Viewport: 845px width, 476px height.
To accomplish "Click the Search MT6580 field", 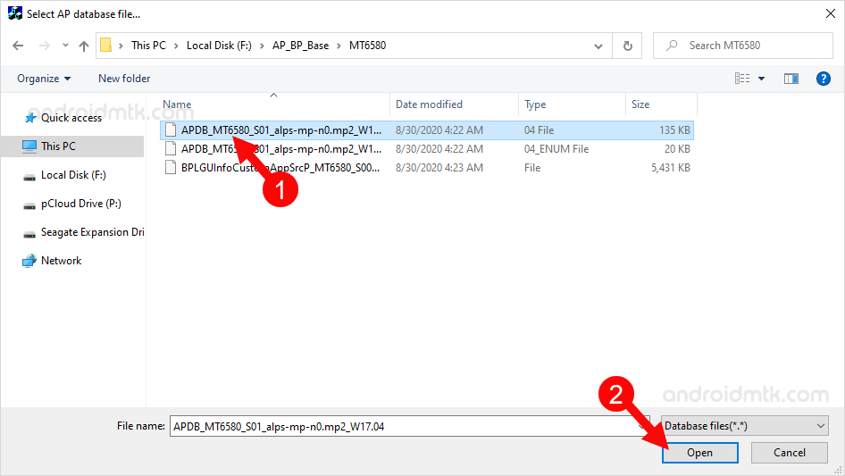I will 743,46.
